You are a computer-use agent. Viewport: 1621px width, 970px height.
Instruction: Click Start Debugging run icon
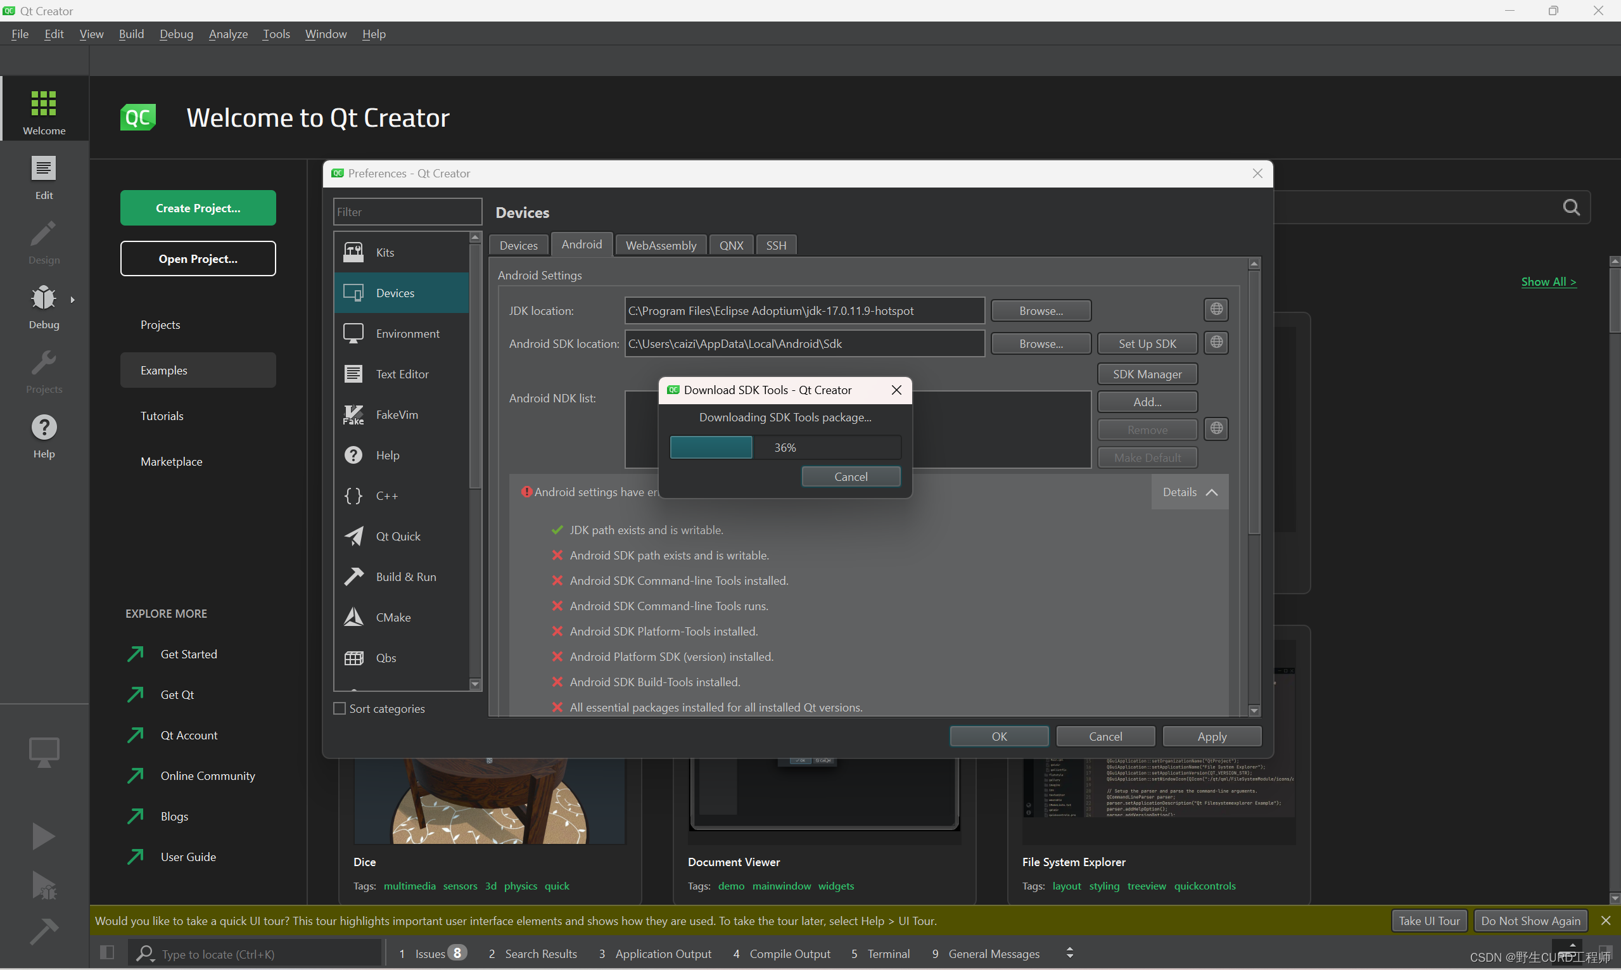[44, 886]
